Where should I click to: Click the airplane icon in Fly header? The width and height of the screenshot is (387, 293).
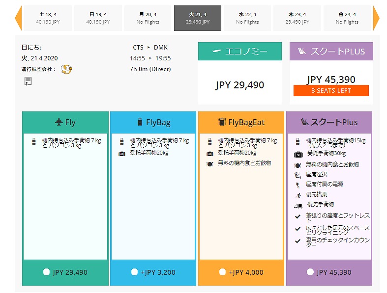tap(59, 122)
